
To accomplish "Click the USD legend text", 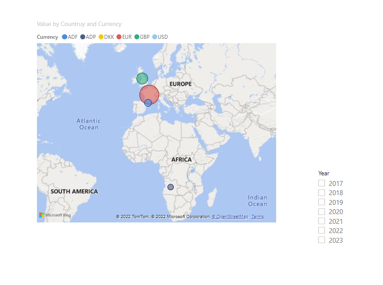I will coord(163,37).
